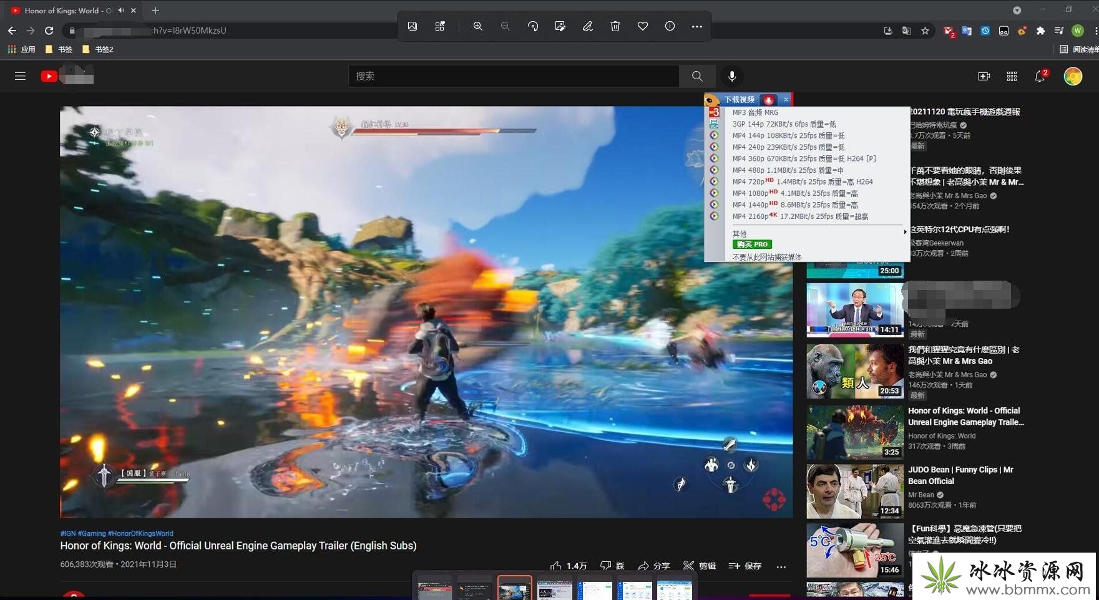
Task: Close the 下载视频 download popup
Action: click(x=786, y=99)
